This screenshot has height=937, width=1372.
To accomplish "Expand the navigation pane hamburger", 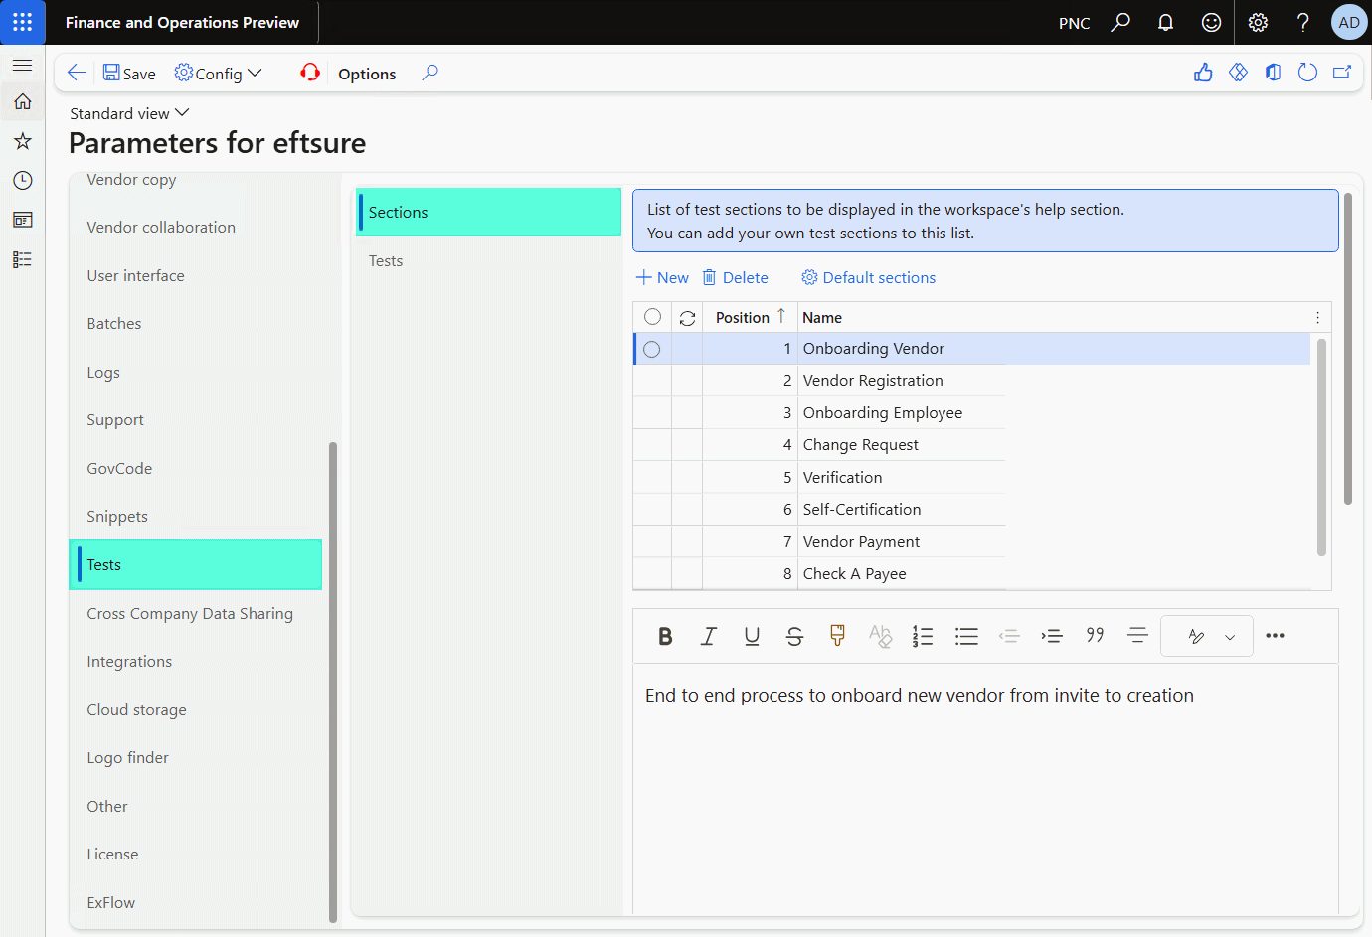I will [22, 65].
